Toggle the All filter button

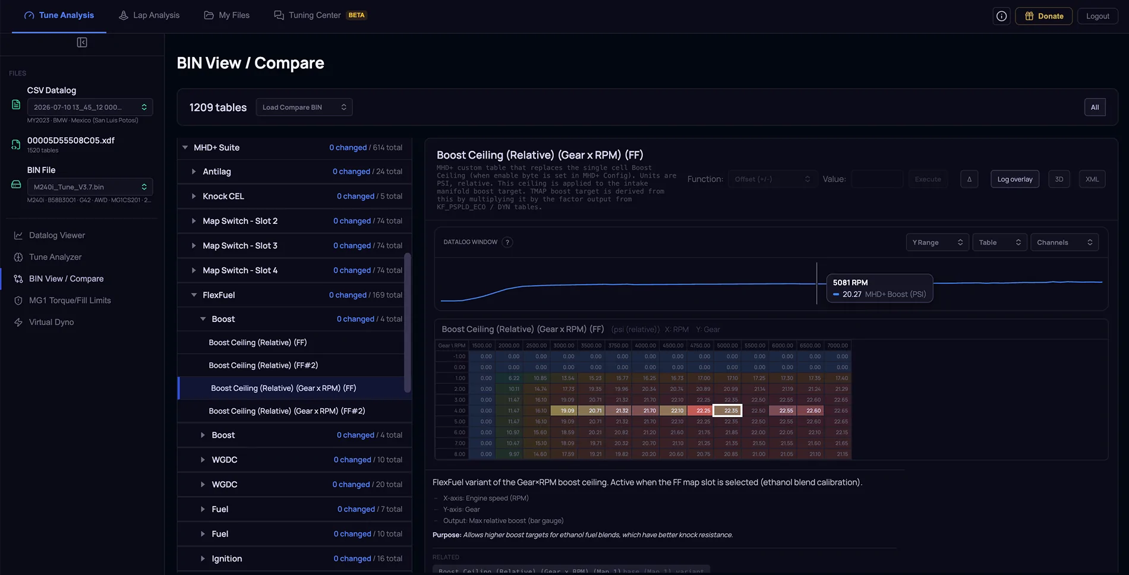1095,108
